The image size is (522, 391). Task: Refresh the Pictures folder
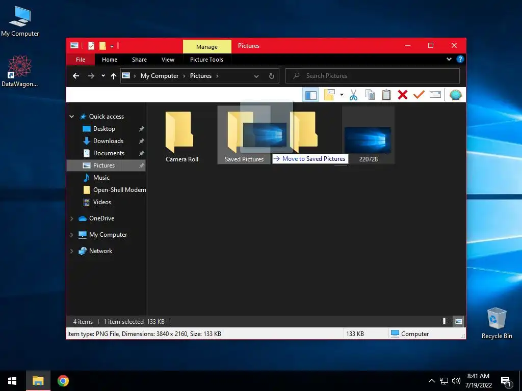pos(272,76)
